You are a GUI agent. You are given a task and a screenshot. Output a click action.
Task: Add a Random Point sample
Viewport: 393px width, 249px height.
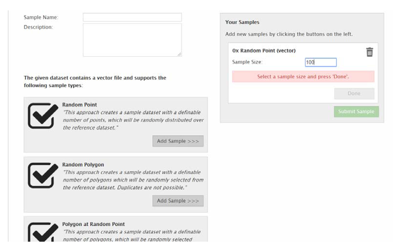tap(178, 141)
